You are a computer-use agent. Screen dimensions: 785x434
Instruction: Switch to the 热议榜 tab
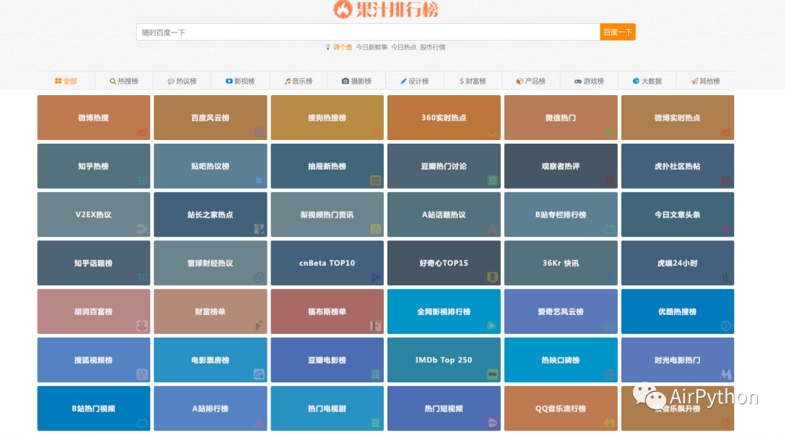coord(182,81)
